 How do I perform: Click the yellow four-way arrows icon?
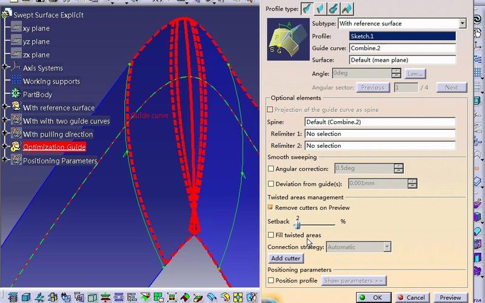click(x=238, y=297)
